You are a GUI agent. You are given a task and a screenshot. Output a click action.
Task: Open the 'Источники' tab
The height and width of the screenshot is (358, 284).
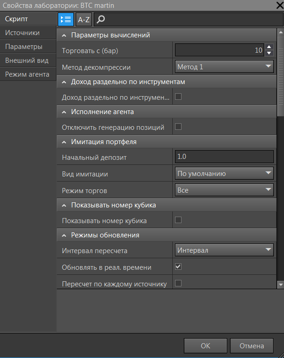pos(22,33)
